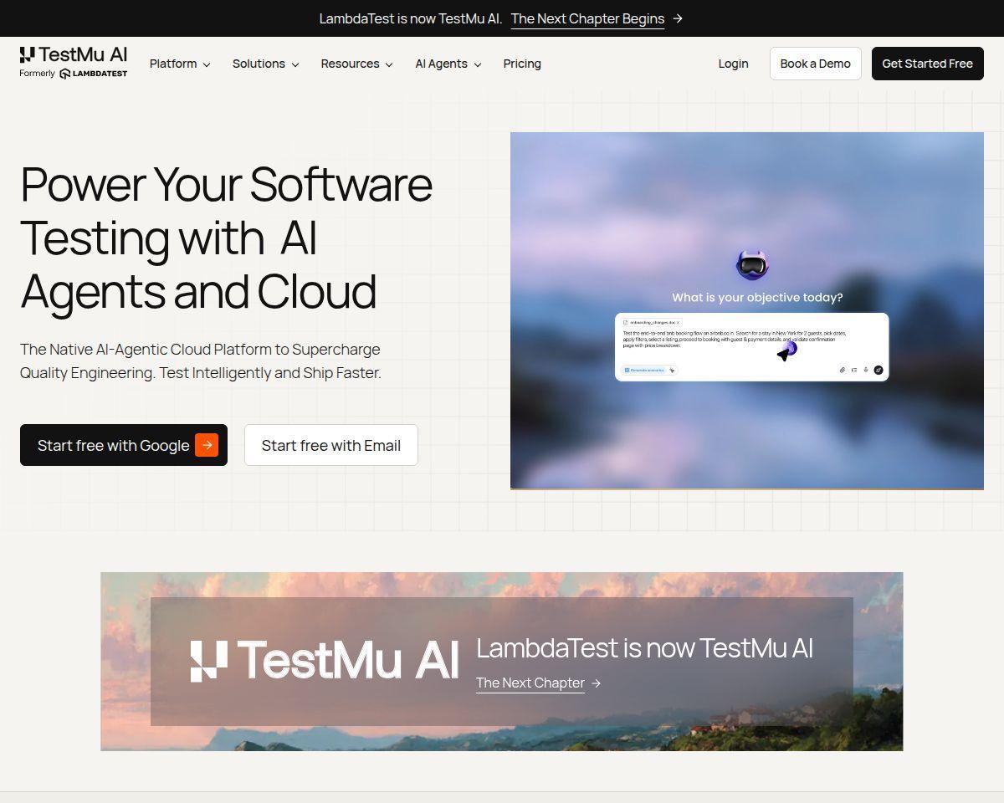Viewport: 1004px width, 803px height.
Task: Click the black send button in prompt box
Action: pos(878,370)
